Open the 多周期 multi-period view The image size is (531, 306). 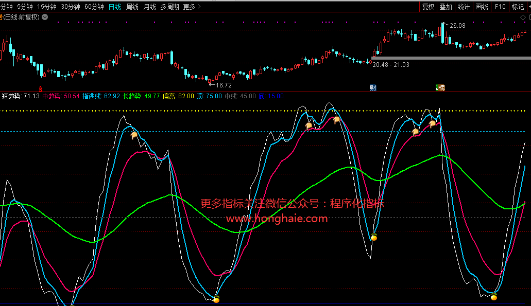(169, 7)
